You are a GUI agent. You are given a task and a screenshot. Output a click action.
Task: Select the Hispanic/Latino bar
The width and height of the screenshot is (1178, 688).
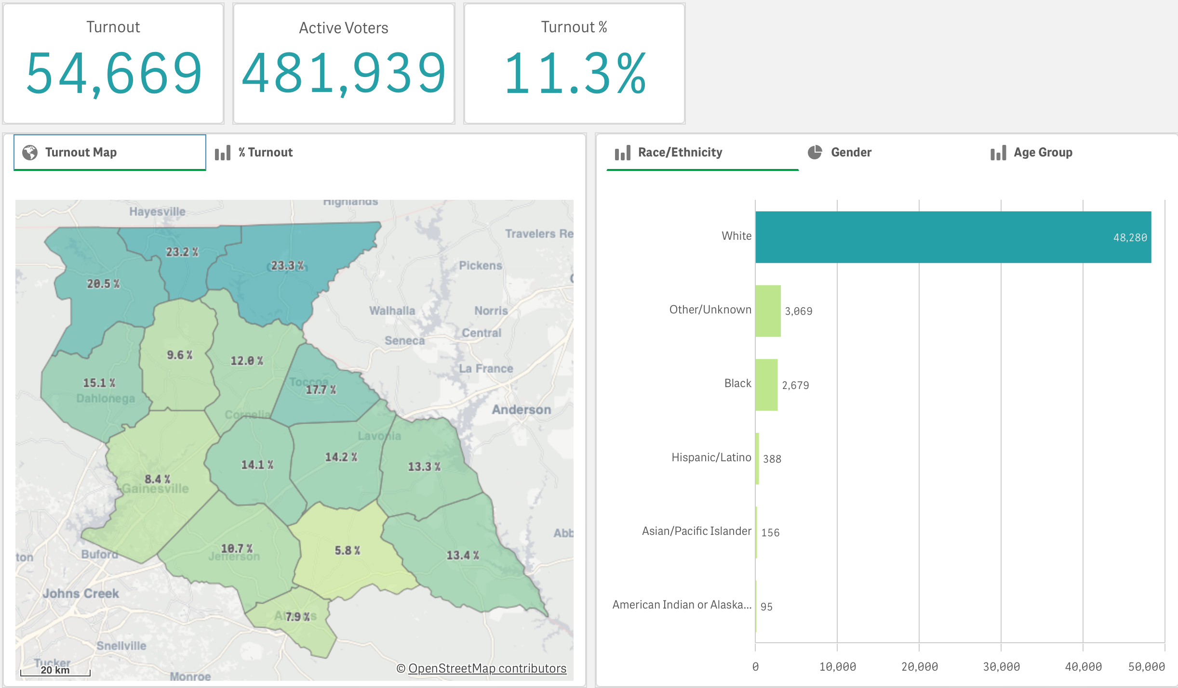pyautogui.click(x=757, y=458)
